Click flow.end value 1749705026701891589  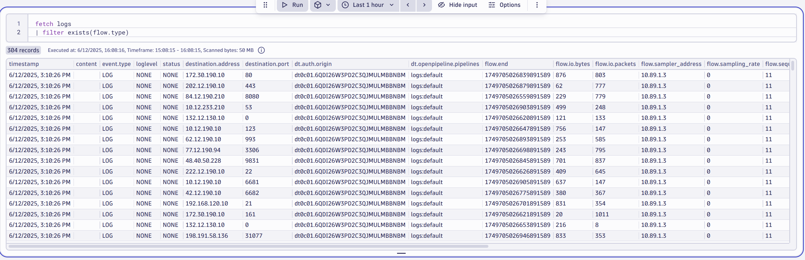pyautogui.click(x=518, y=204)
